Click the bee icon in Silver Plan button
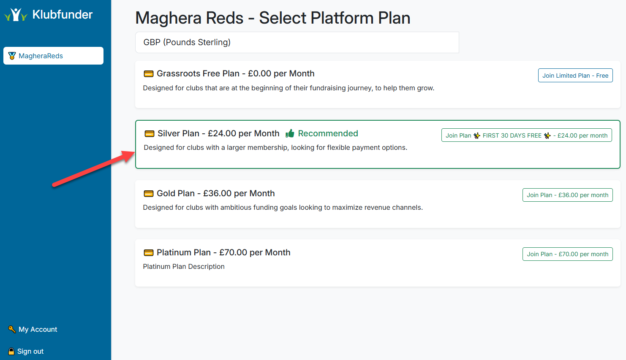 [477, 135]
